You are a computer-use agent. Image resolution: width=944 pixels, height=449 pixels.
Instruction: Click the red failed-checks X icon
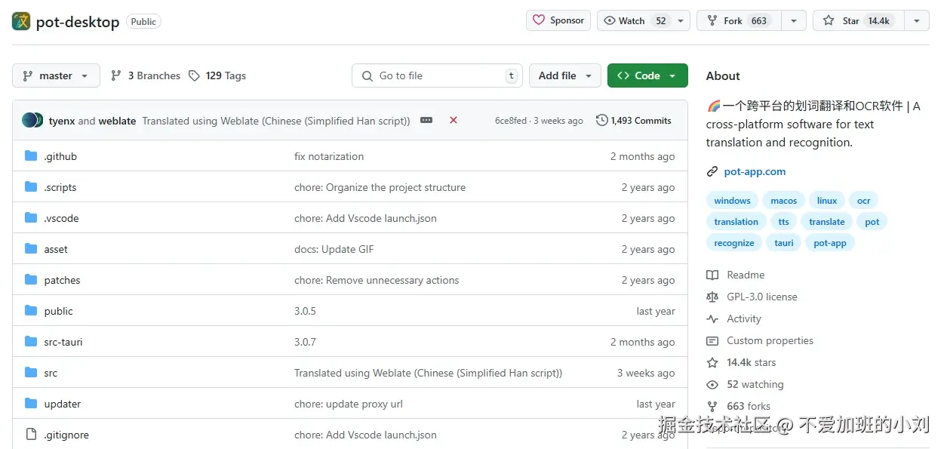point(454,120)
